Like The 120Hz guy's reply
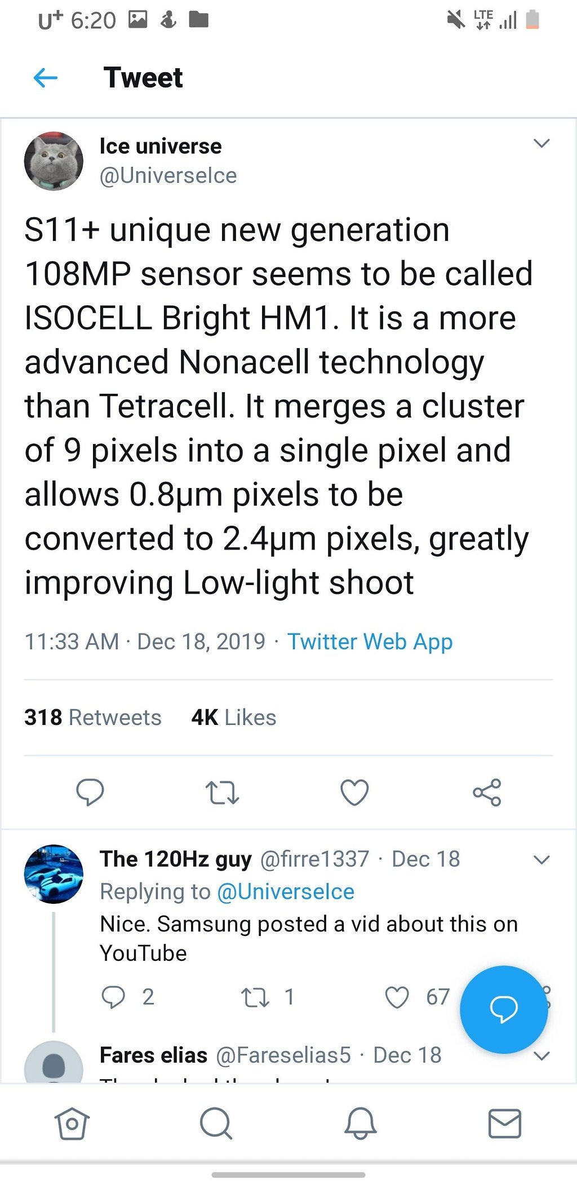The image size is (577, 1187). tap(397, 997)
